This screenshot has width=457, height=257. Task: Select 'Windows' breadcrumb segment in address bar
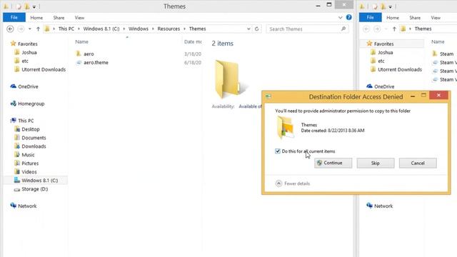[139, 29]
